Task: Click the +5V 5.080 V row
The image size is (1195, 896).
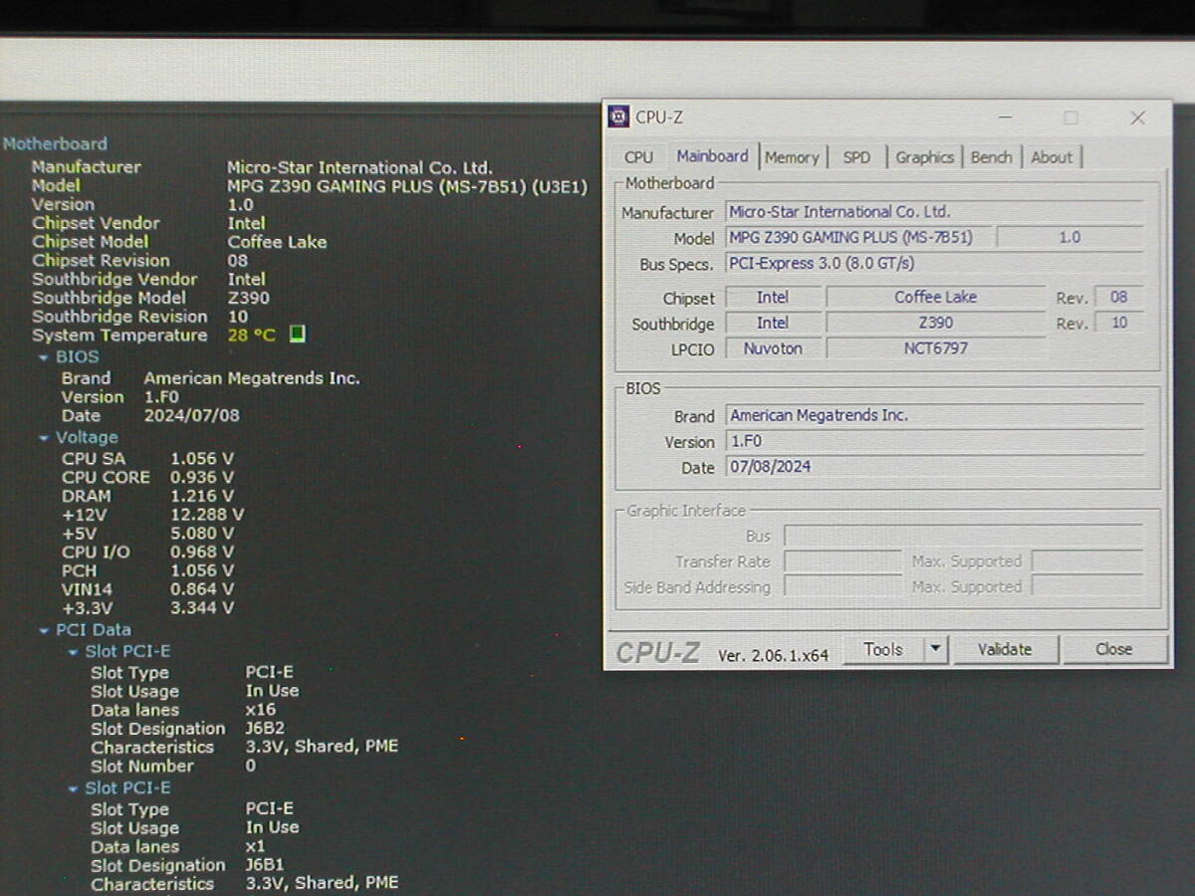Action: pos(147,534)
